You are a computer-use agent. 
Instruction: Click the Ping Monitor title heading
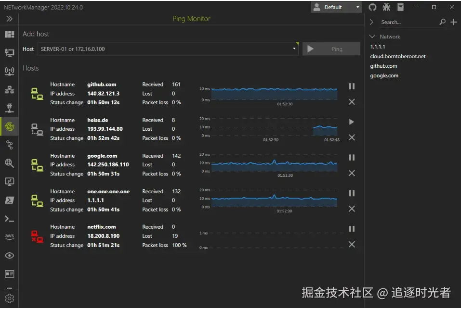(191, 19)
